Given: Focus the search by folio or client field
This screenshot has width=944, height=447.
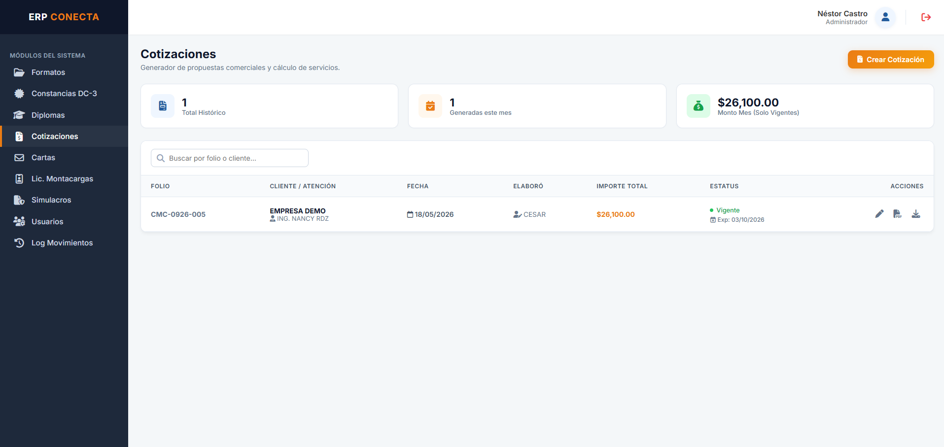Looking at the screenshot, I should (x=230, y=158).
